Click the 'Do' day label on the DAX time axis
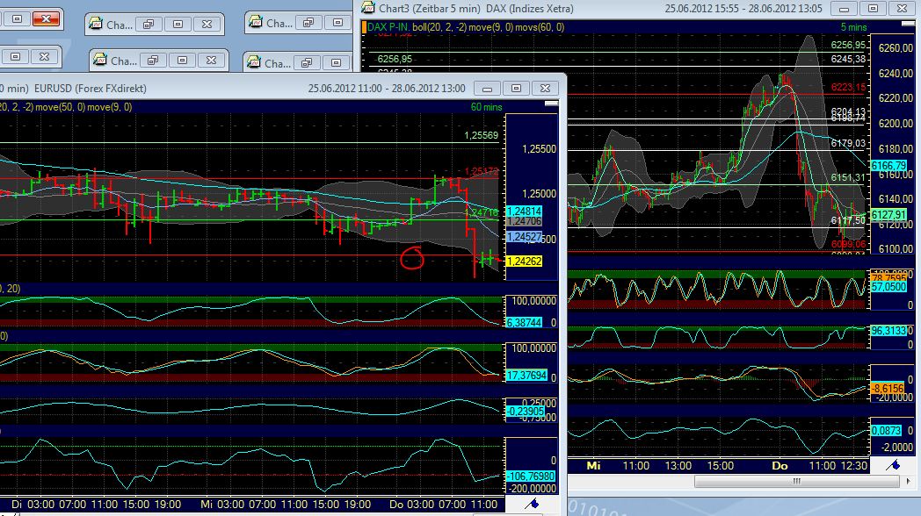This screenshot has width=921, height=516. pyautogui.click(x=780, y=466)
